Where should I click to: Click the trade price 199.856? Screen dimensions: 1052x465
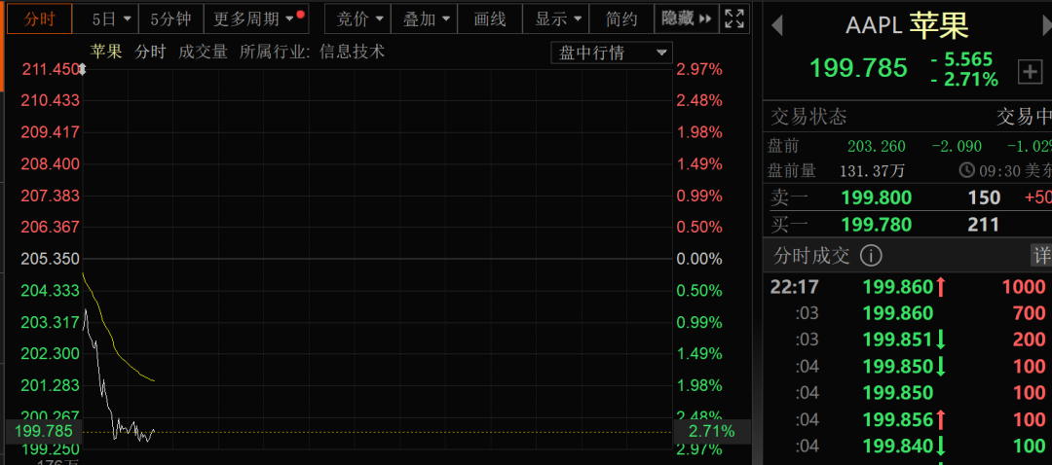tap(898, 420)
